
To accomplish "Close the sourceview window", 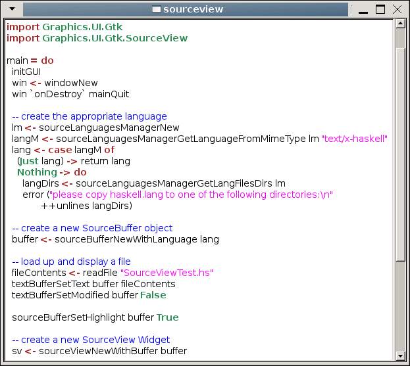I will tap(396, 9).
